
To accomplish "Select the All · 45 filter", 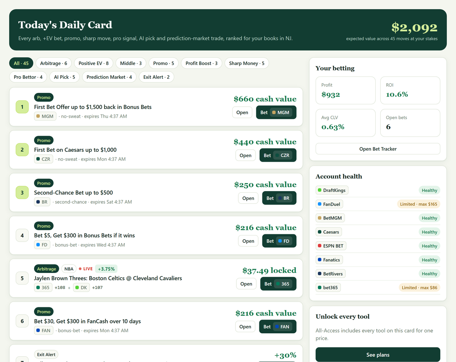I will click(x=21, y=63).
